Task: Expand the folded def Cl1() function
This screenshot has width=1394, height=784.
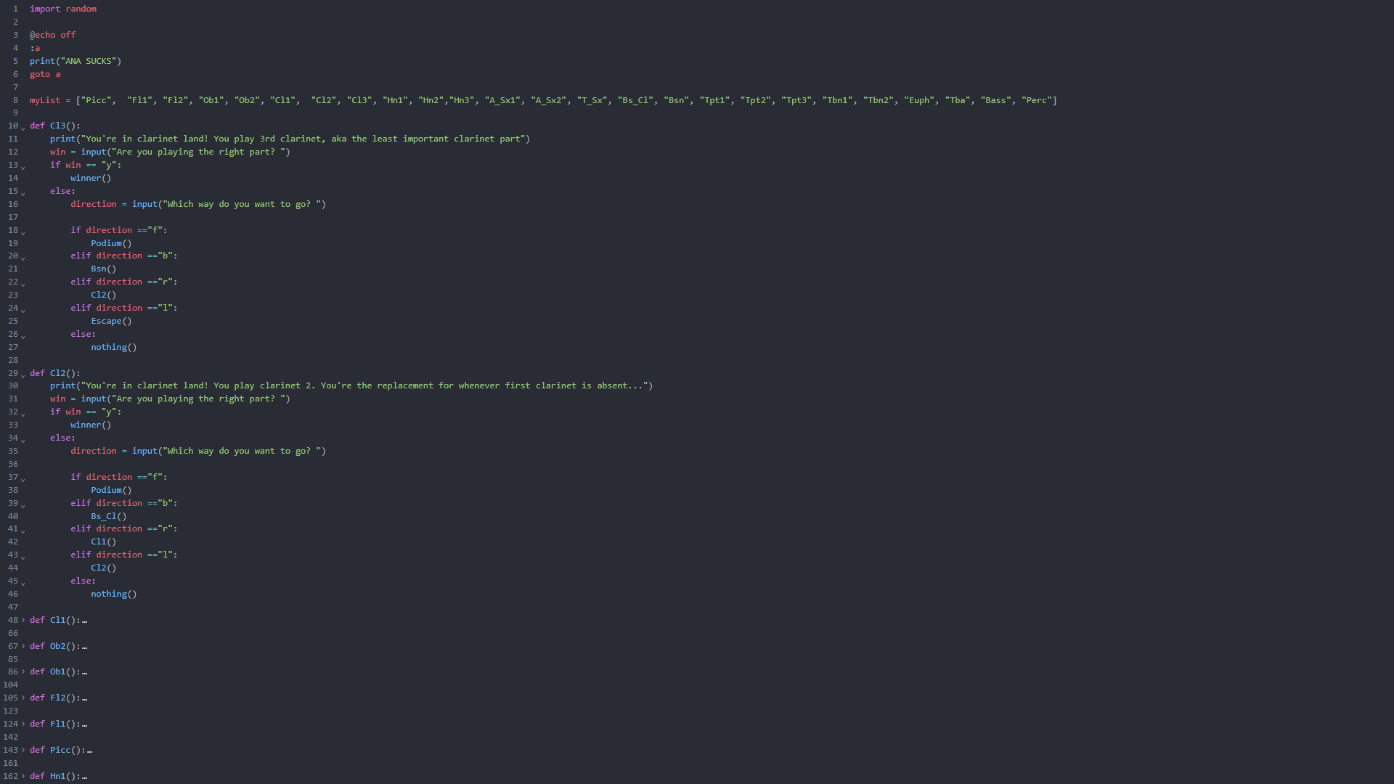Action: pos(23,620)
